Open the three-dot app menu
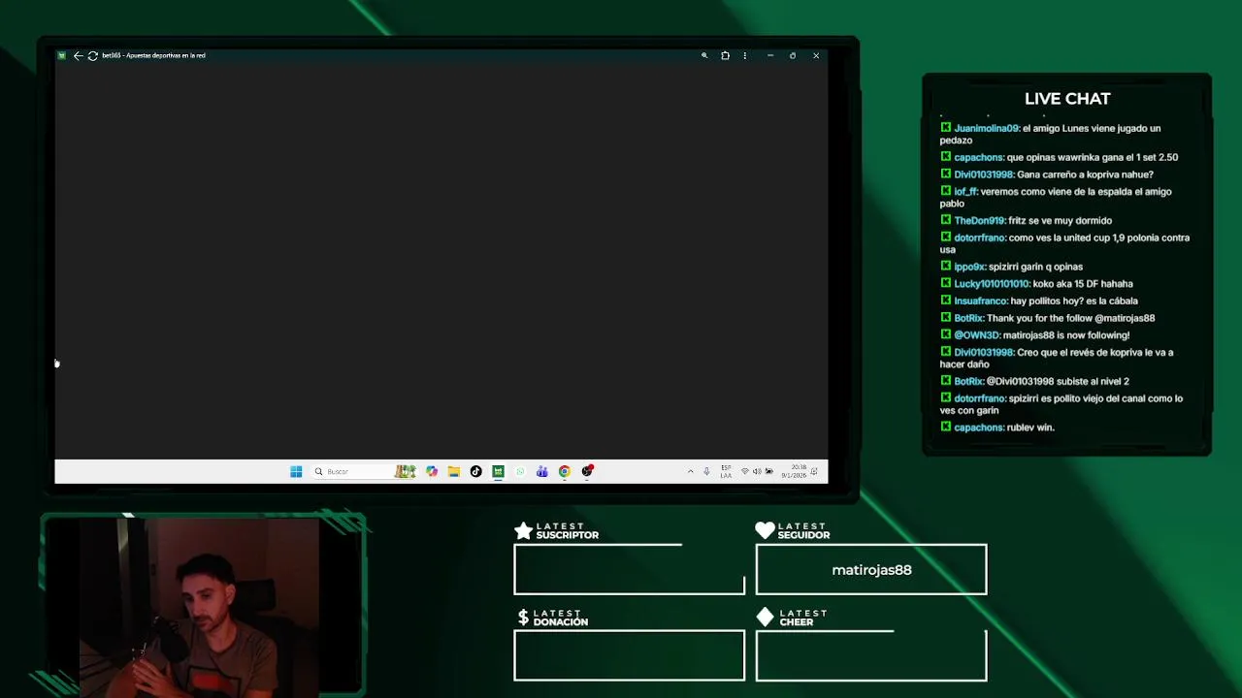Viewport: 1242px width, 698px height. click(745, 55)
